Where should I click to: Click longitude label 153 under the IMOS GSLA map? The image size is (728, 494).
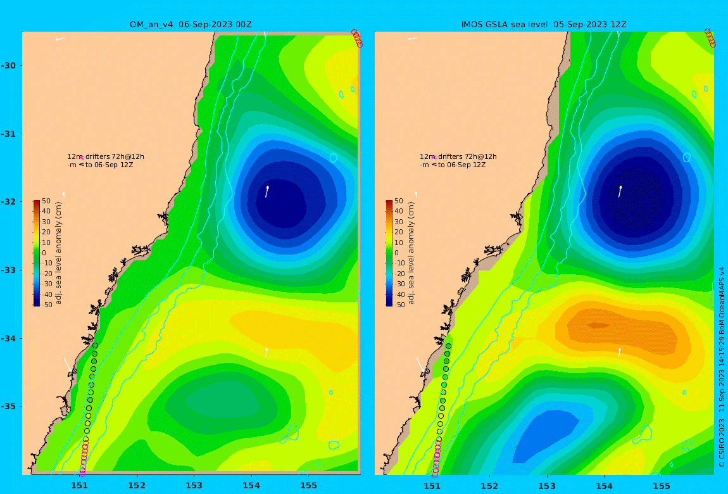point(547,486)
